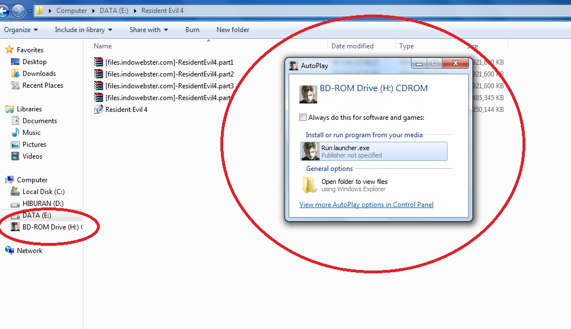Viewport: 571px width, 329px height.
Task: Click the Network icon in sidebar
Action: pos(10,251)
